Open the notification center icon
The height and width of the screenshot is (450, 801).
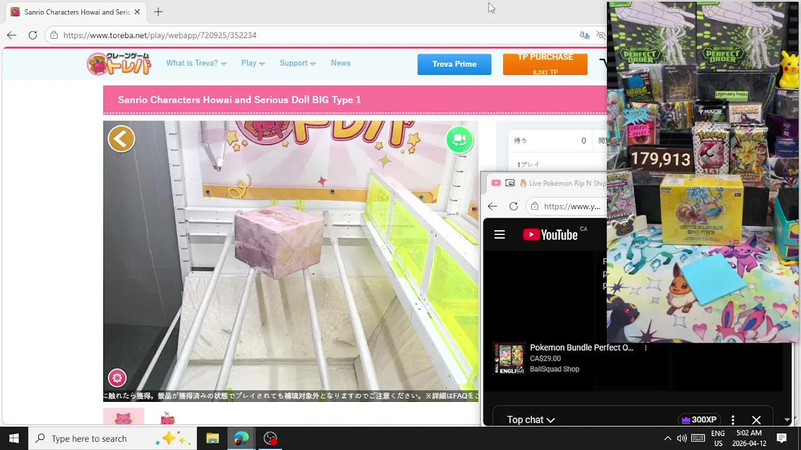782,438
